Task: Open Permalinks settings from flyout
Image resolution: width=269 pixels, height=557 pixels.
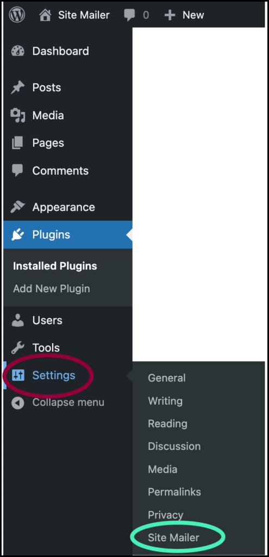Action: point(174,492)
